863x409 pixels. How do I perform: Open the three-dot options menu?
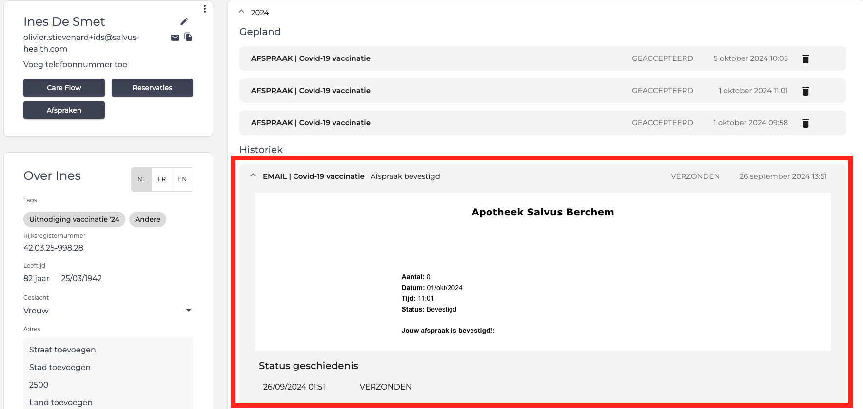[x=205, y=9]
